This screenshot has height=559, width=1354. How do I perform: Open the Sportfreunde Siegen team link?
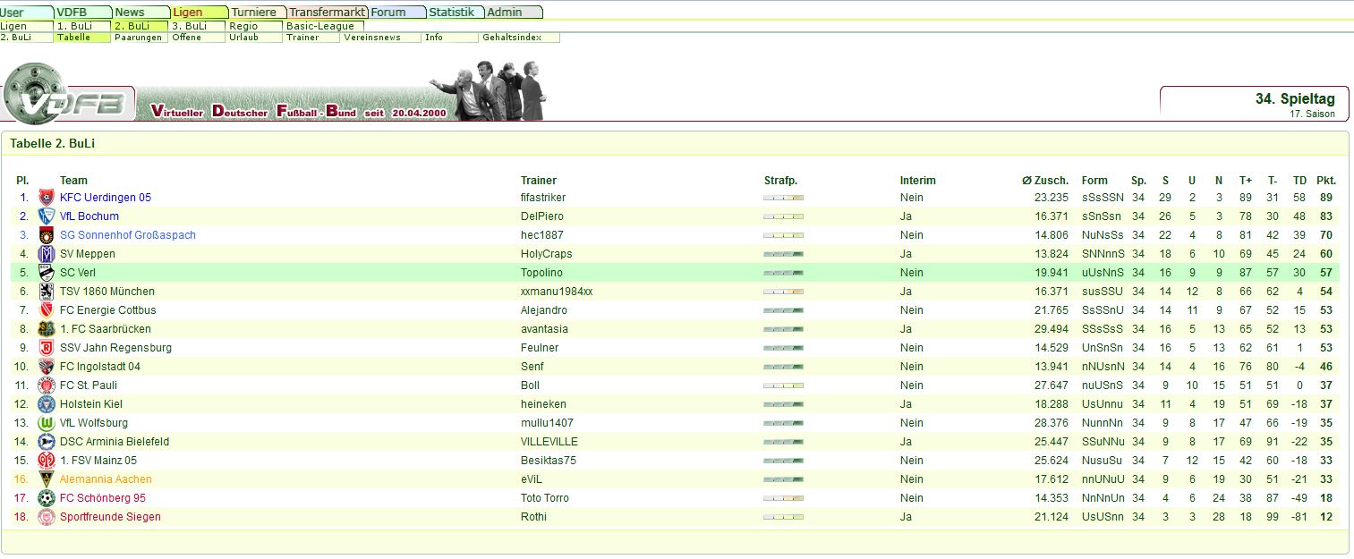point(110,517)
